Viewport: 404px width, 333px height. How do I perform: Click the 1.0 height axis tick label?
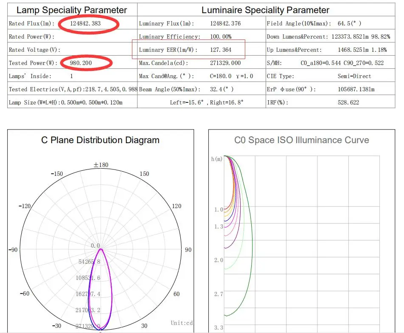pyautogui.click(x=219, y=209)
